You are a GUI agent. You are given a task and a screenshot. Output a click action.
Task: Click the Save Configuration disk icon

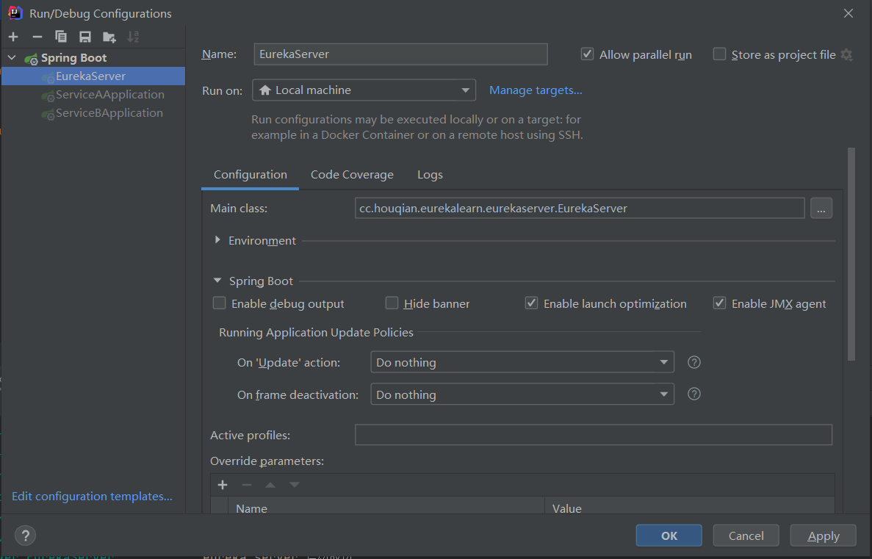(x=85, y=37)
